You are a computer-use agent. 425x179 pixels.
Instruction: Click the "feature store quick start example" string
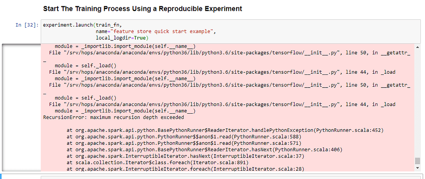tap(162, 31)
